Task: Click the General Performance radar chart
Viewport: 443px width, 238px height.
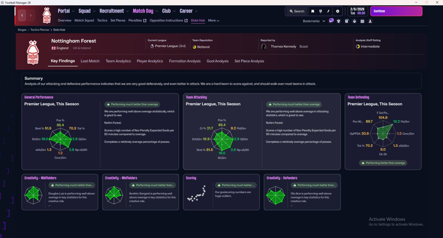Action: (61, 139)
